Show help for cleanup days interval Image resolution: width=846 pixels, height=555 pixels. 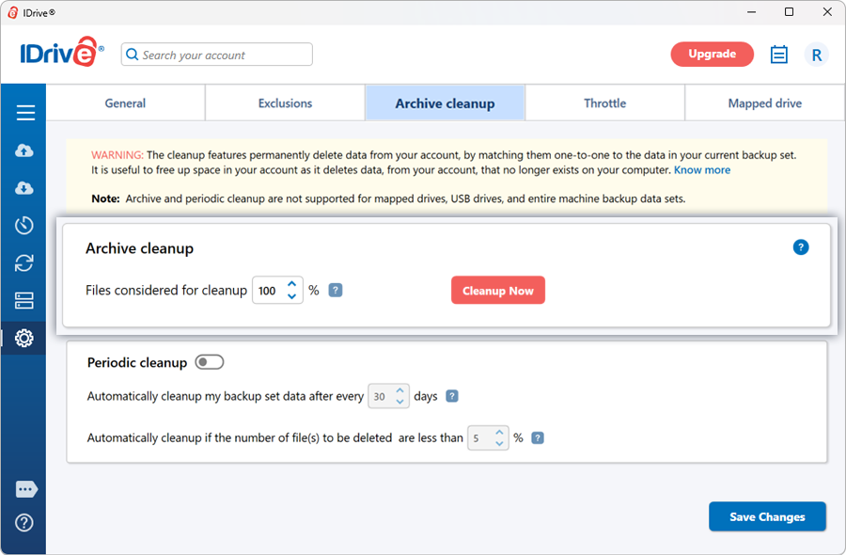pos(452,396)
